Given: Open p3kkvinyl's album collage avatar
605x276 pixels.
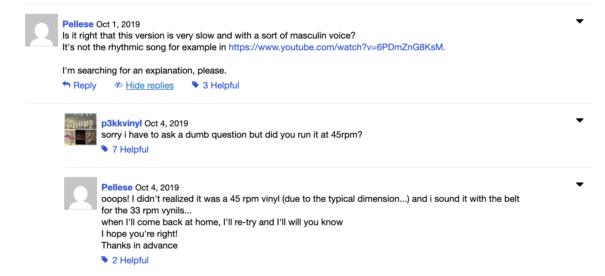Looking at the screenshot, I should (x=81, y=129).
